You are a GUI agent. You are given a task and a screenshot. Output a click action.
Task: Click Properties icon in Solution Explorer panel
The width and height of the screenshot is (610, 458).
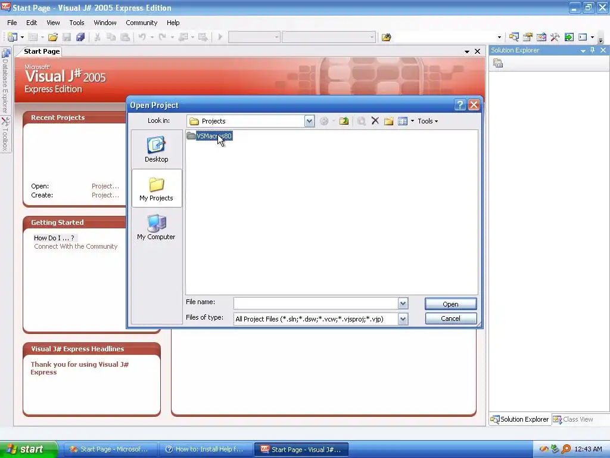click(x=498, y=63)
